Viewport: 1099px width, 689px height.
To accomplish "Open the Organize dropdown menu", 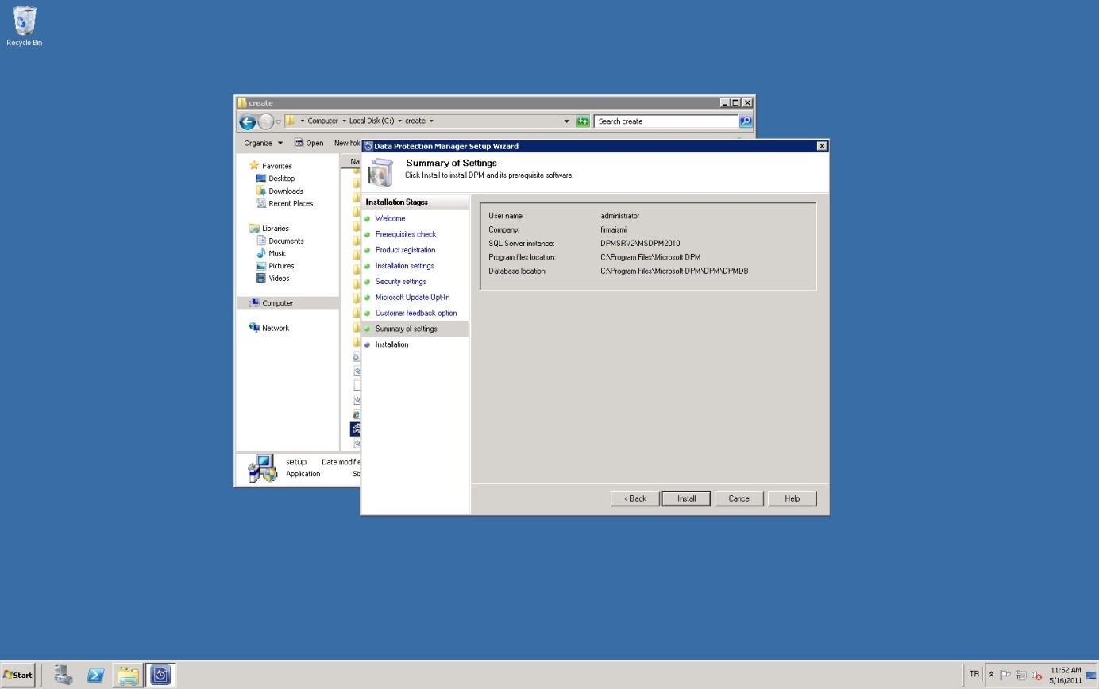I will click(x=263, y=144).
